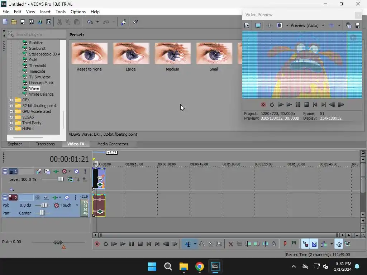Mute video track 1
The height and width of the screenshot is (275, 367).
pos(76,172)
